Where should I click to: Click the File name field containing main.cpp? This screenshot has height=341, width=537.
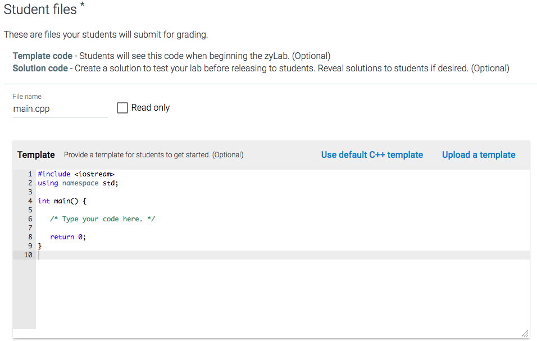60,109
